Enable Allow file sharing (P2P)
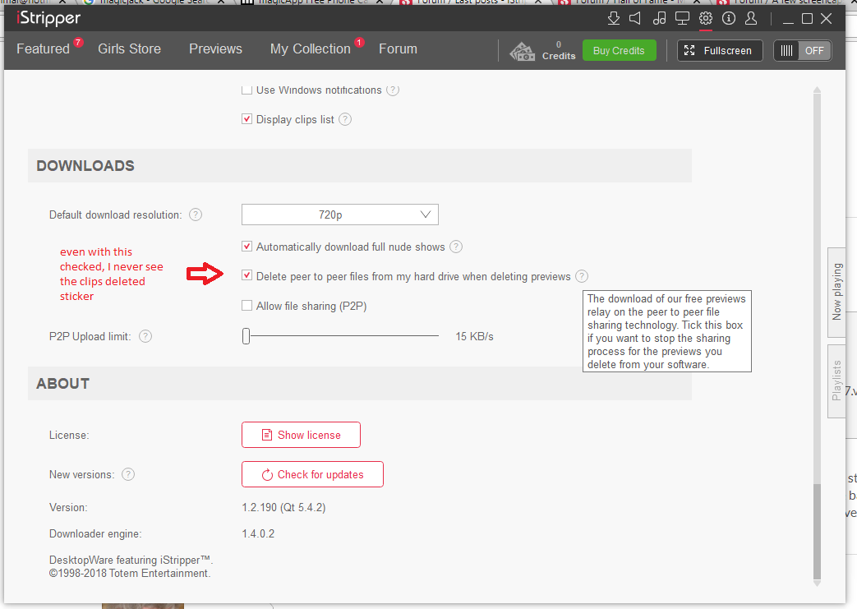The width and height of the screenshot is (857, 609). point(247,306)
